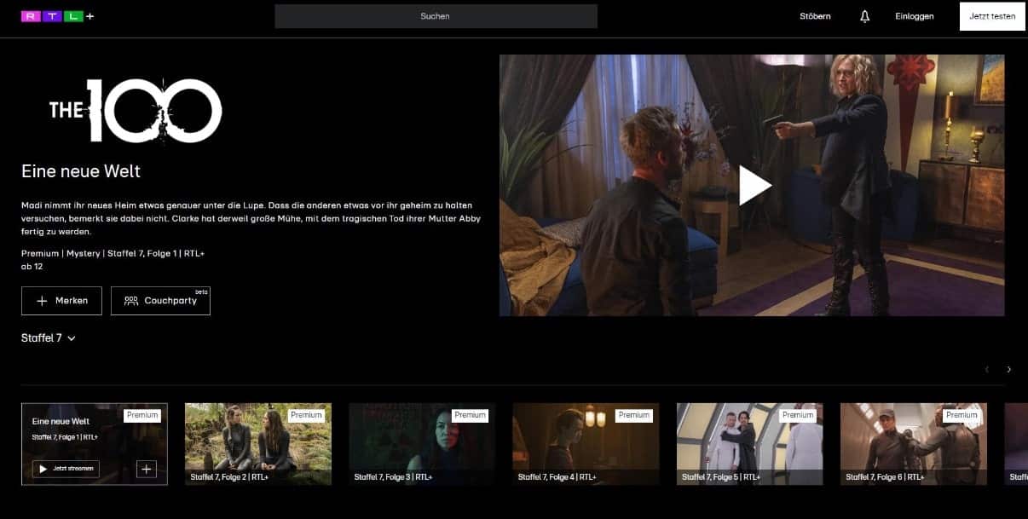Click Jetzt streamen on Folge 1

(66, 469)
